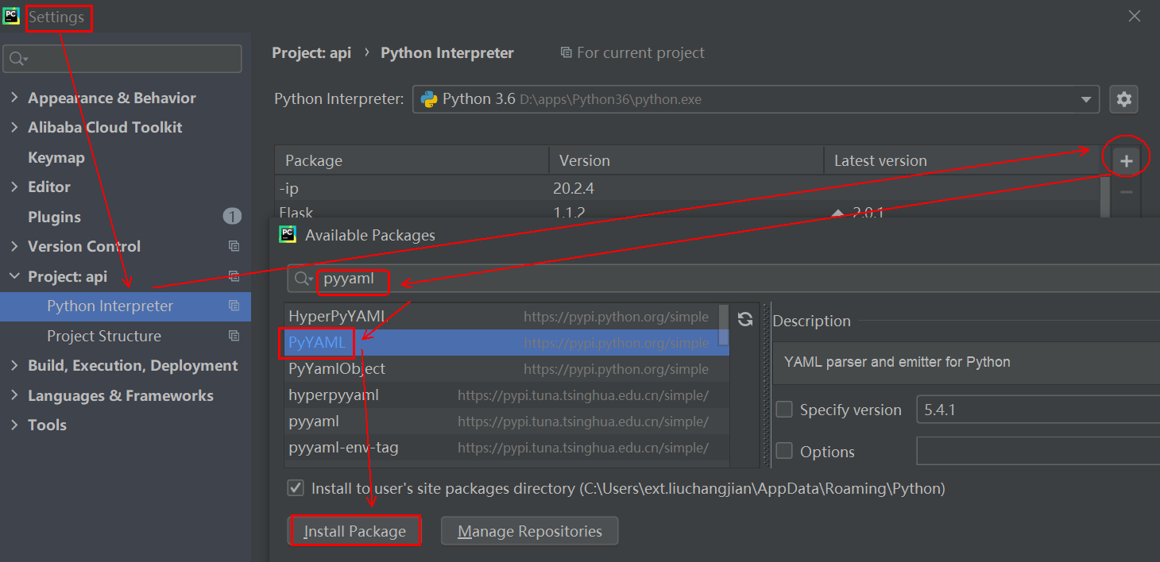Click the For current project icon
The width and height of the screenshot is (1160, 562).
[x=566, y=52]
